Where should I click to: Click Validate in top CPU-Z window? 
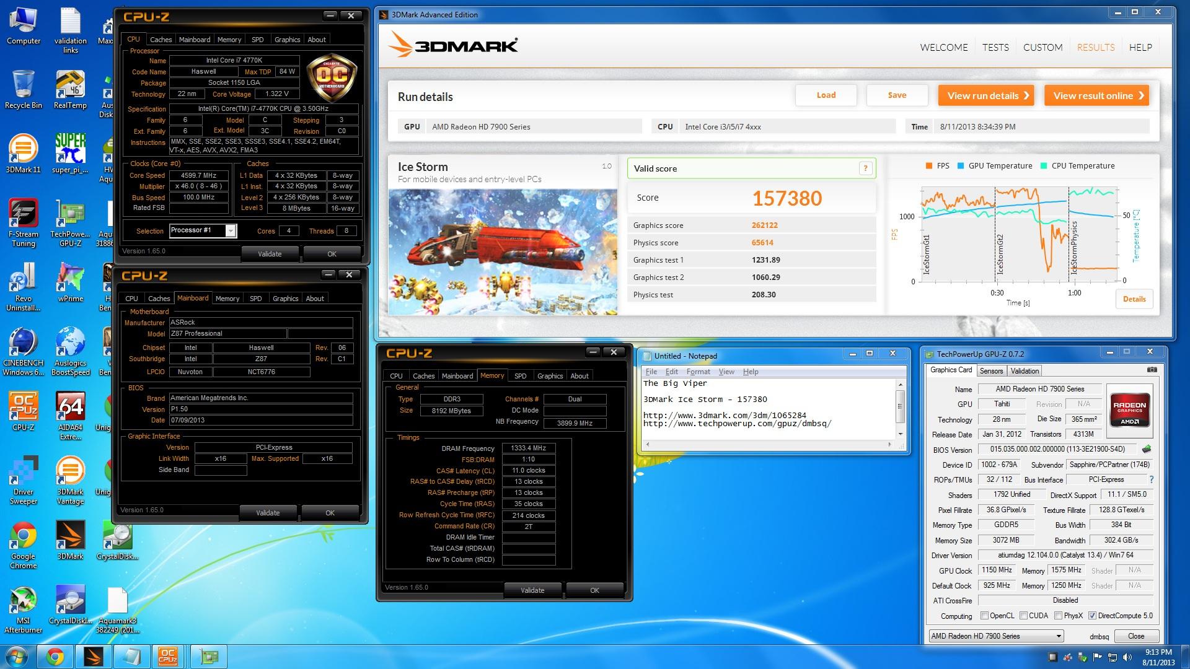point(270,254)
